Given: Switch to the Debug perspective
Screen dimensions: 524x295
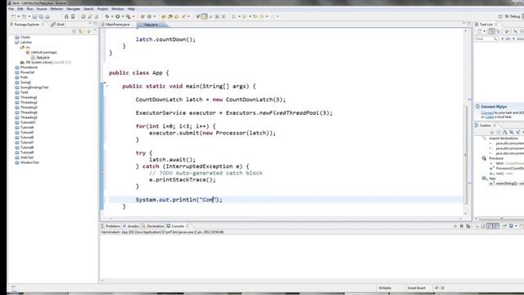Looking at the screenshot, I should click(x=513, y=16).
